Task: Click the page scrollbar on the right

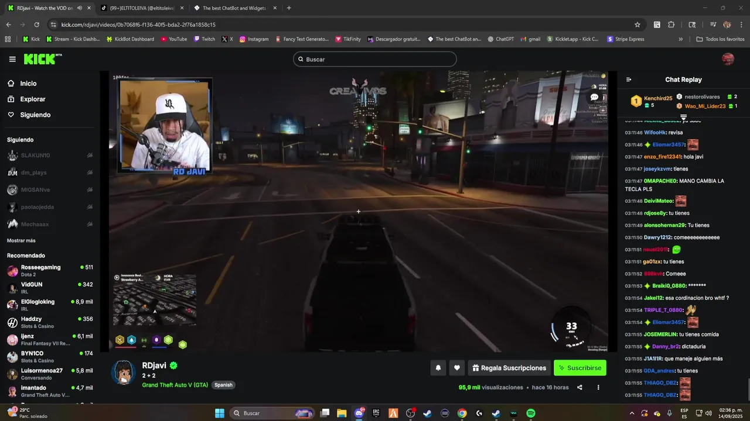Action: (x=748, y=388)
